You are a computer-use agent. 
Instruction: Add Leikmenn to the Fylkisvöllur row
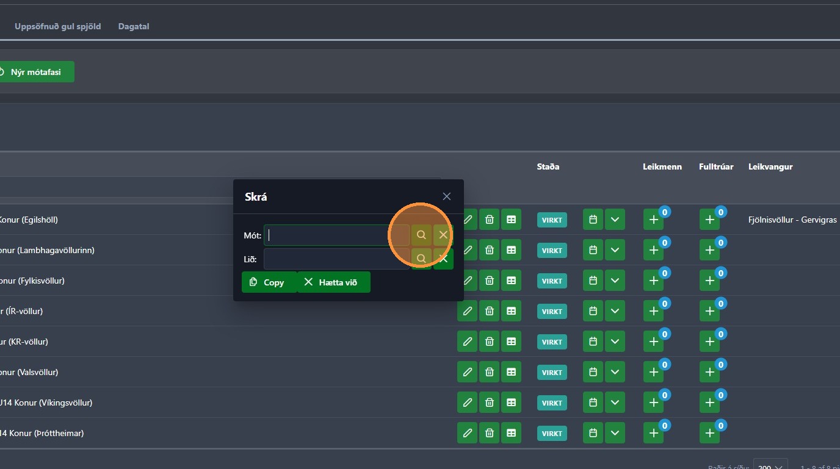(x=653, y=281)
